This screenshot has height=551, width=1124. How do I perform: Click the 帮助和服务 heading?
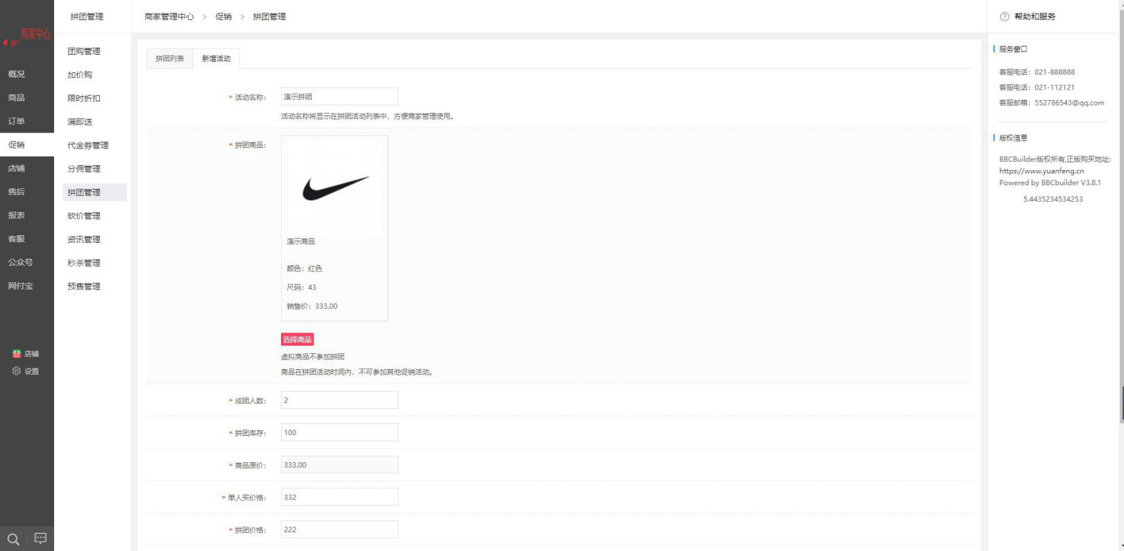click(1034, 17)
